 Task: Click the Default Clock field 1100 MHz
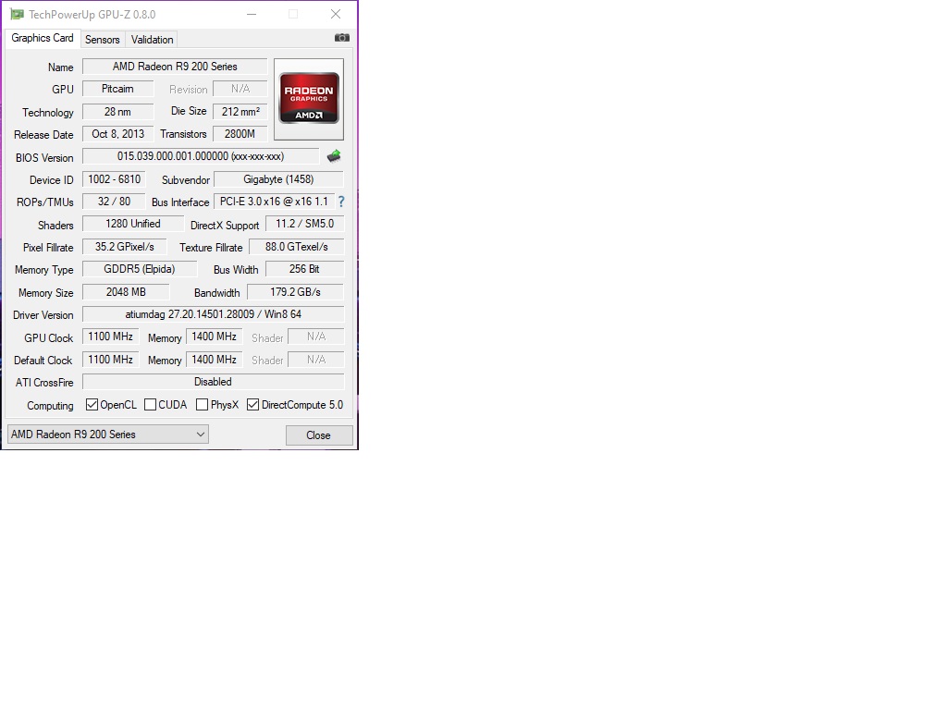[x=111, y=360]
